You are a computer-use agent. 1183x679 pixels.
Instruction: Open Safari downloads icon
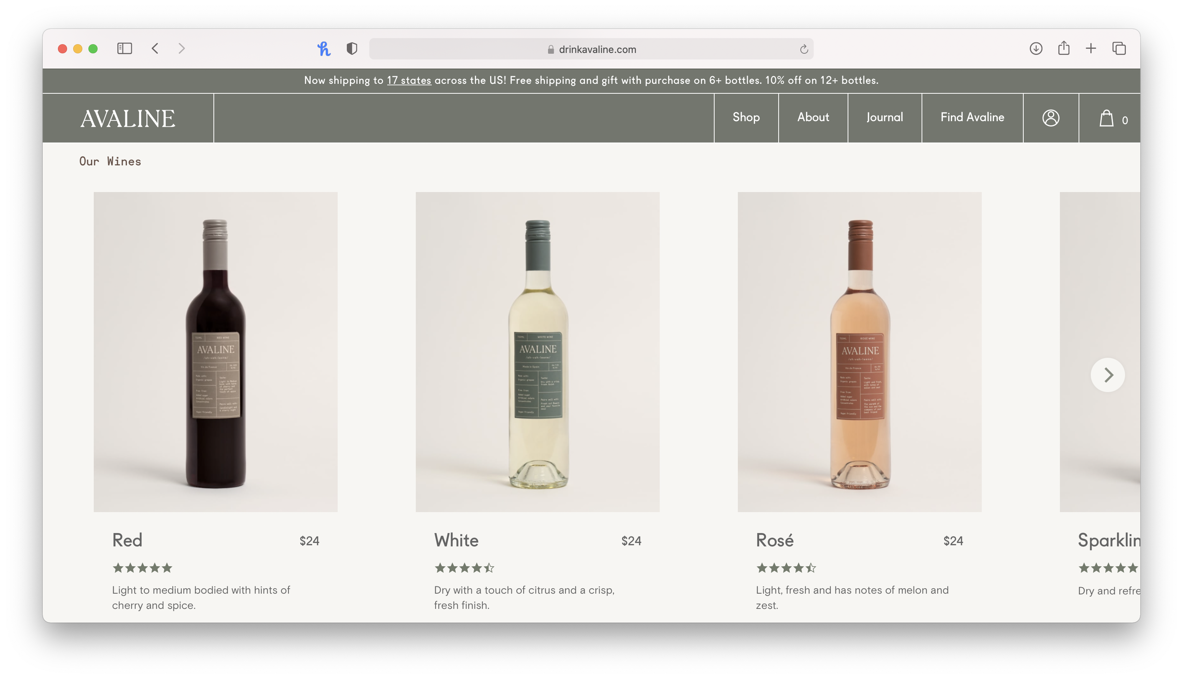coord(1036,48)
